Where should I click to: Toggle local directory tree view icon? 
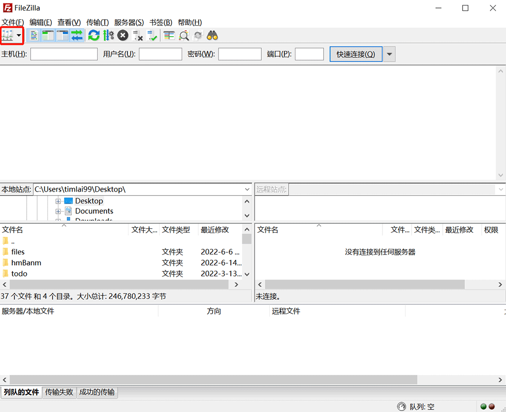pyautogui.click(x=48, y=36)
